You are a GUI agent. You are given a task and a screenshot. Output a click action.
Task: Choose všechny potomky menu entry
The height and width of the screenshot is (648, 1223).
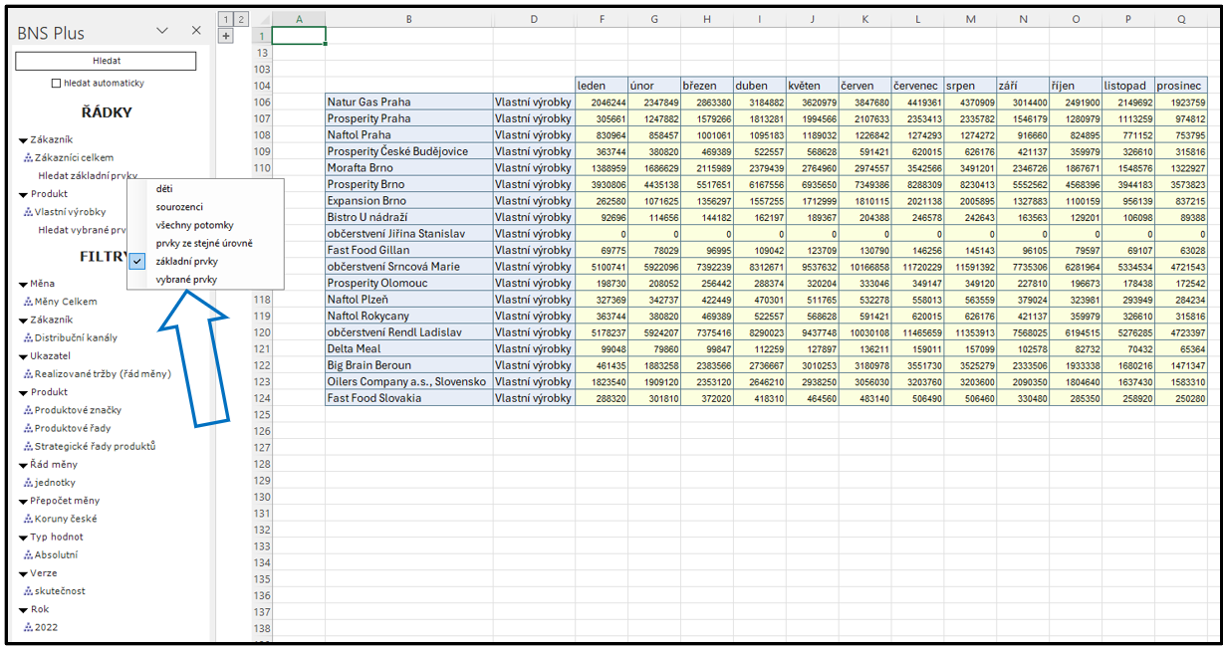[205, 225]
